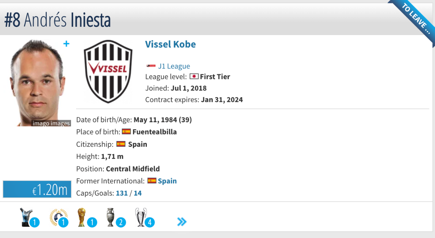This screenshot has width=435, height=238.
Task: Open Andrés Iniesta's portrait photo
Action: point(37,83)
